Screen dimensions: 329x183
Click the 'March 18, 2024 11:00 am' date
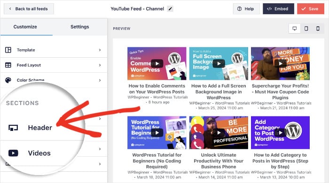coord(159,177)
